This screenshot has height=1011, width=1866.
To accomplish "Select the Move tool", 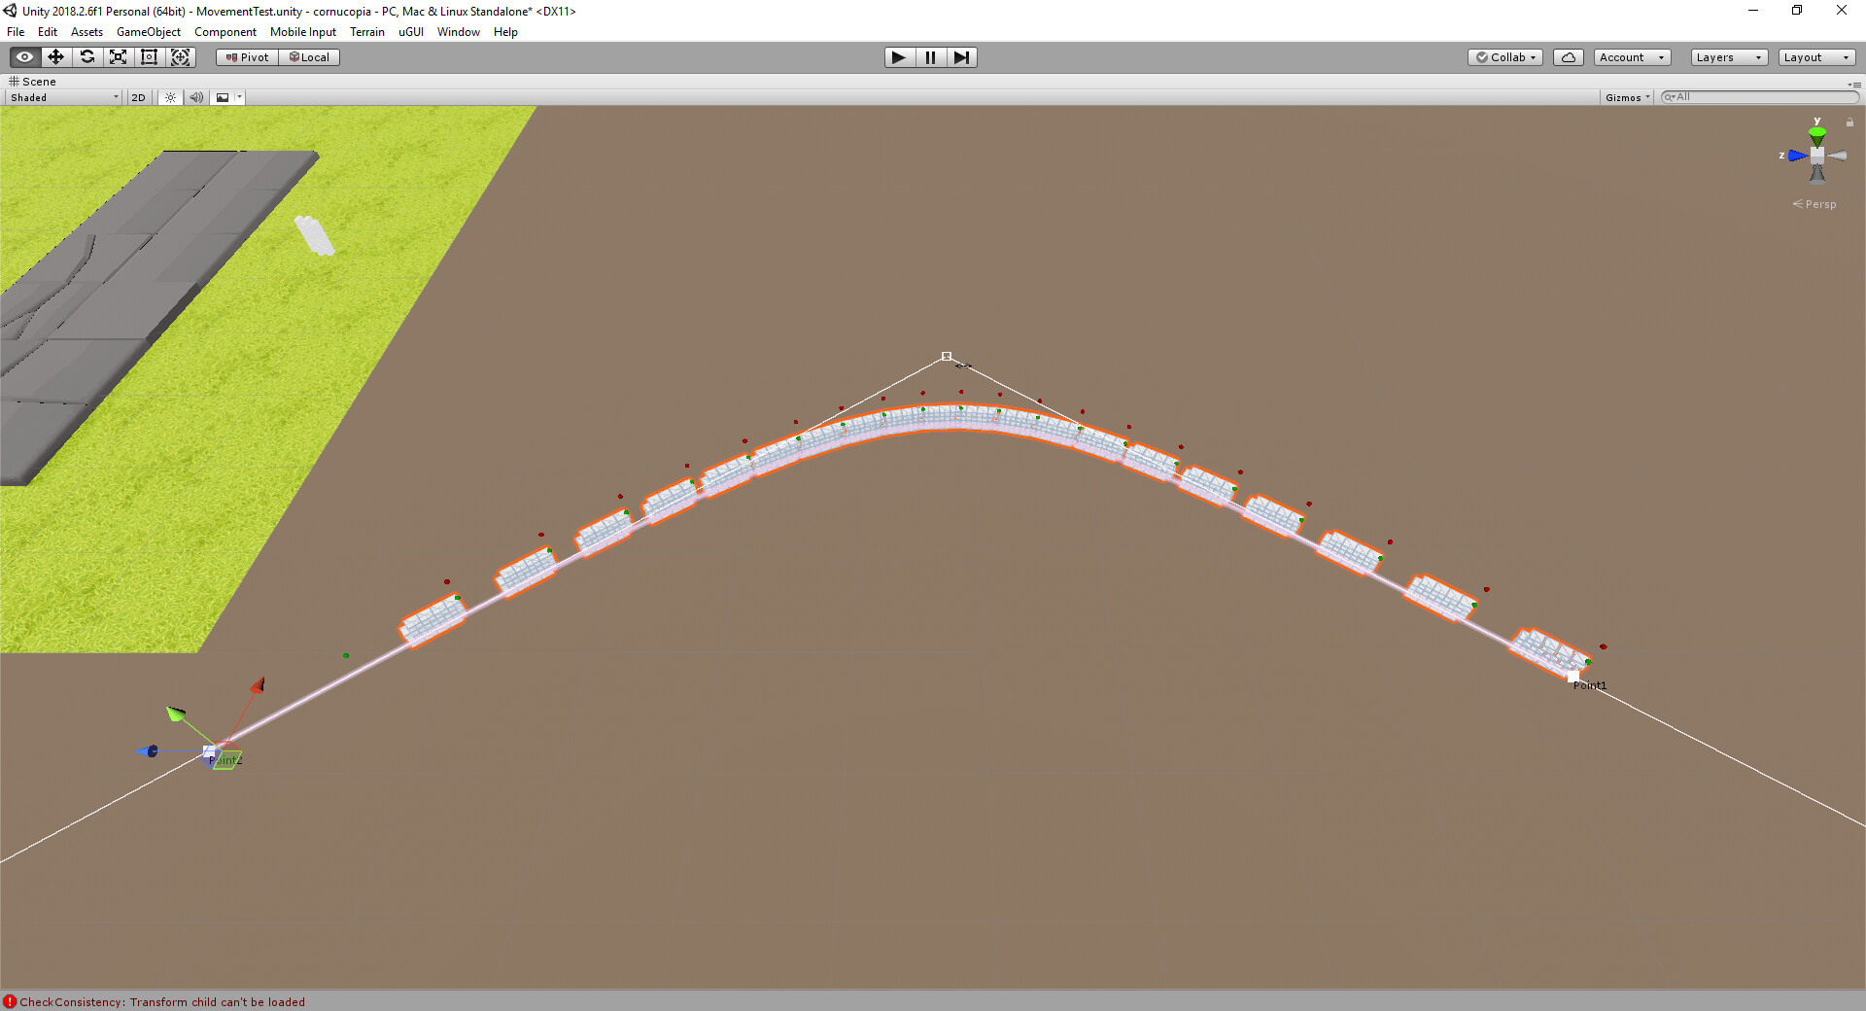I will pos(54,57).
